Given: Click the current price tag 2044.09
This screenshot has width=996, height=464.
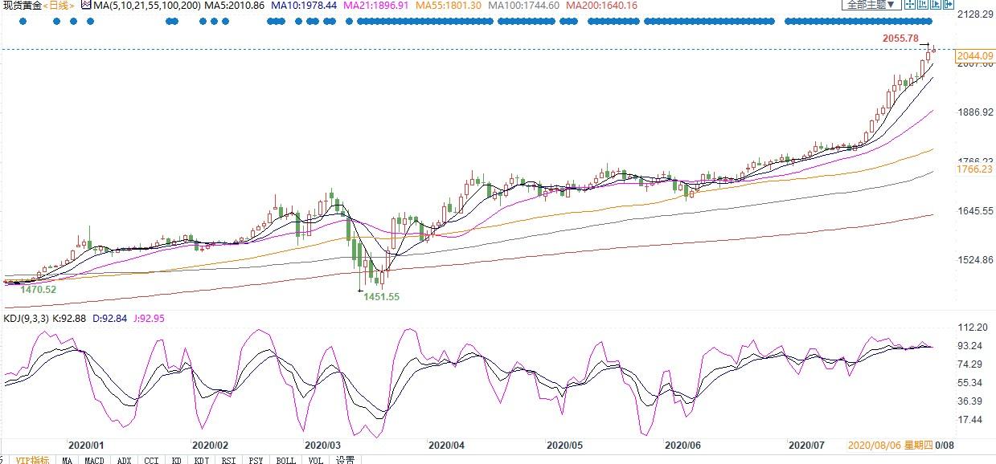Looking at the screenshot, I should coord(975,55).
